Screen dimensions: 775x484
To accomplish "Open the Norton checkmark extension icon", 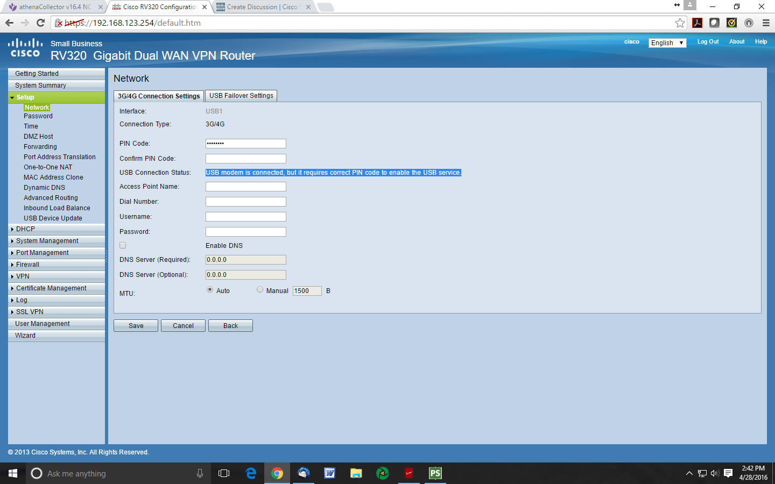I will 731,23.
